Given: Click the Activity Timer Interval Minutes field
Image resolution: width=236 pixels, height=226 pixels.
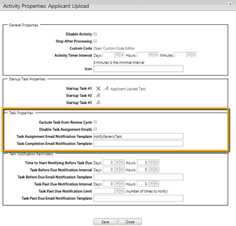Looking at the screenshot, I should click(x=180, y=55).
